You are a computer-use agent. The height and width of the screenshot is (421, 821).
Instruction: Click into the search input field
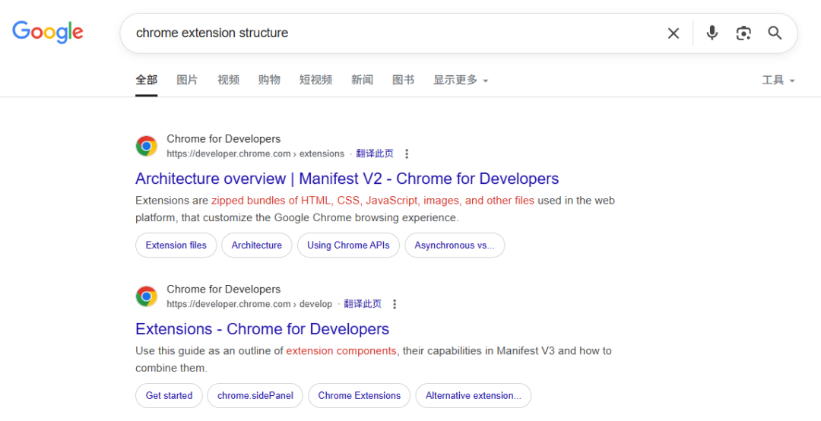coord(380,33)
